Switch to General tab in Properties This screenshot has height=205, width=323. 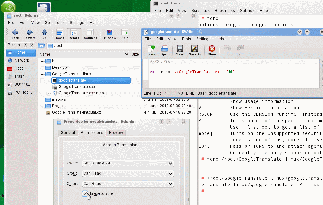tap(68, 133)
